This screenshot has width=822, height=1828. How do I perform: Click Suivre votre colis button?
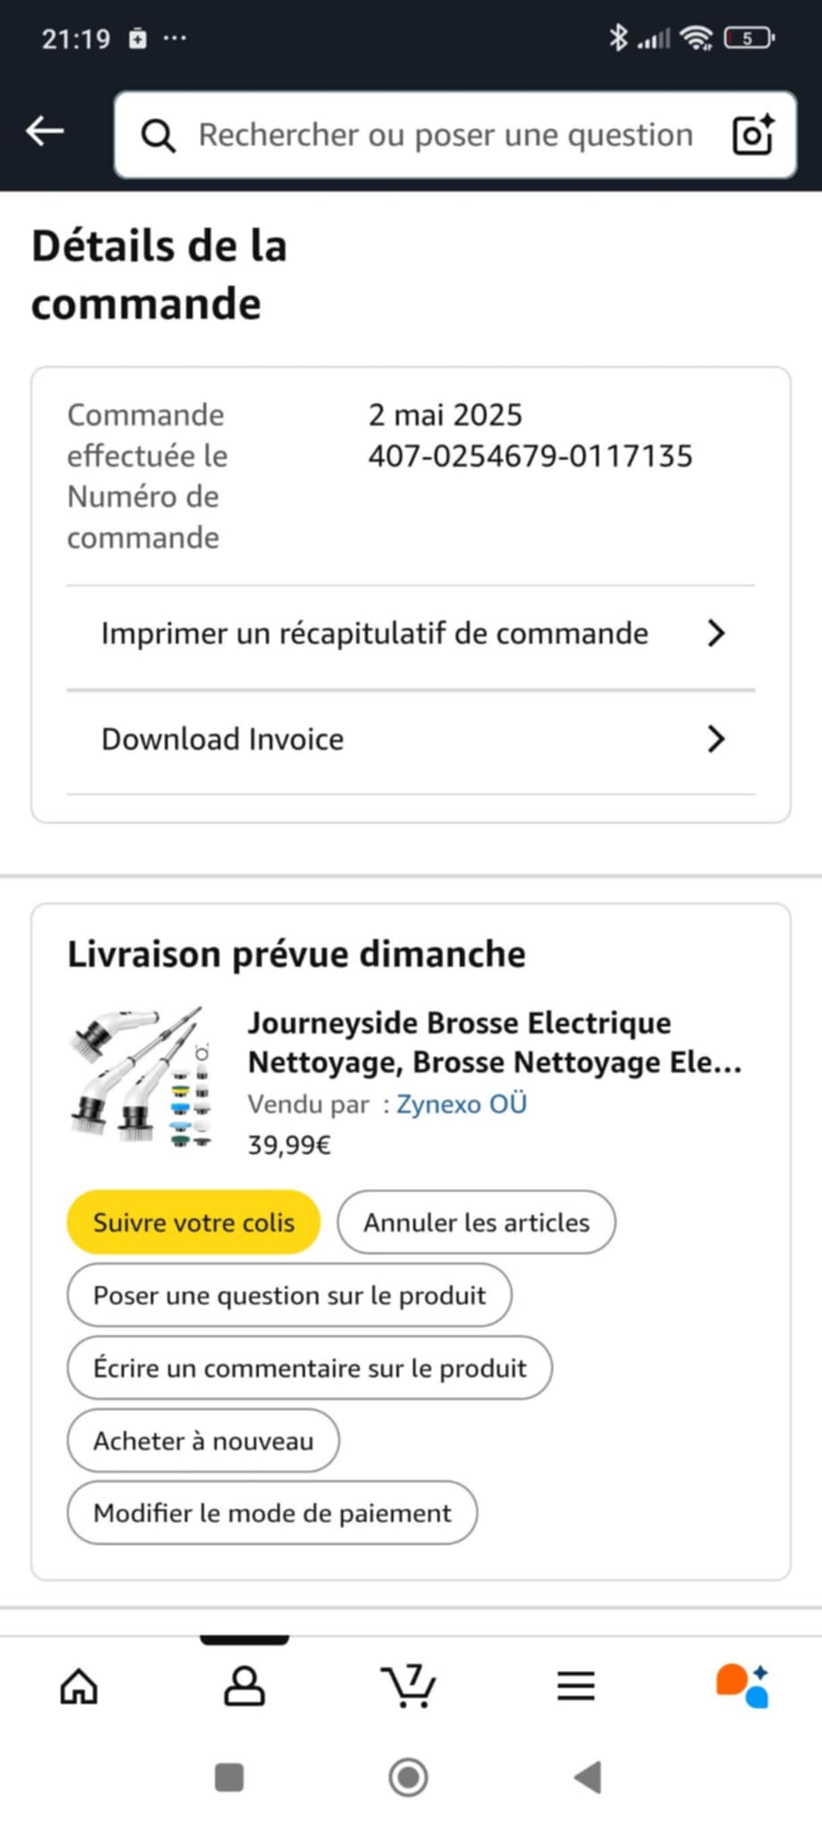click(194, 1222)
